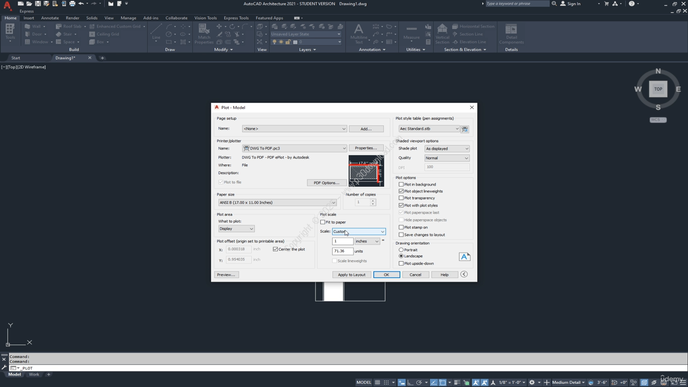688x387 pixels.
Task: Open the Annotate ribbon tab
Action: click(x=50, y=18)
